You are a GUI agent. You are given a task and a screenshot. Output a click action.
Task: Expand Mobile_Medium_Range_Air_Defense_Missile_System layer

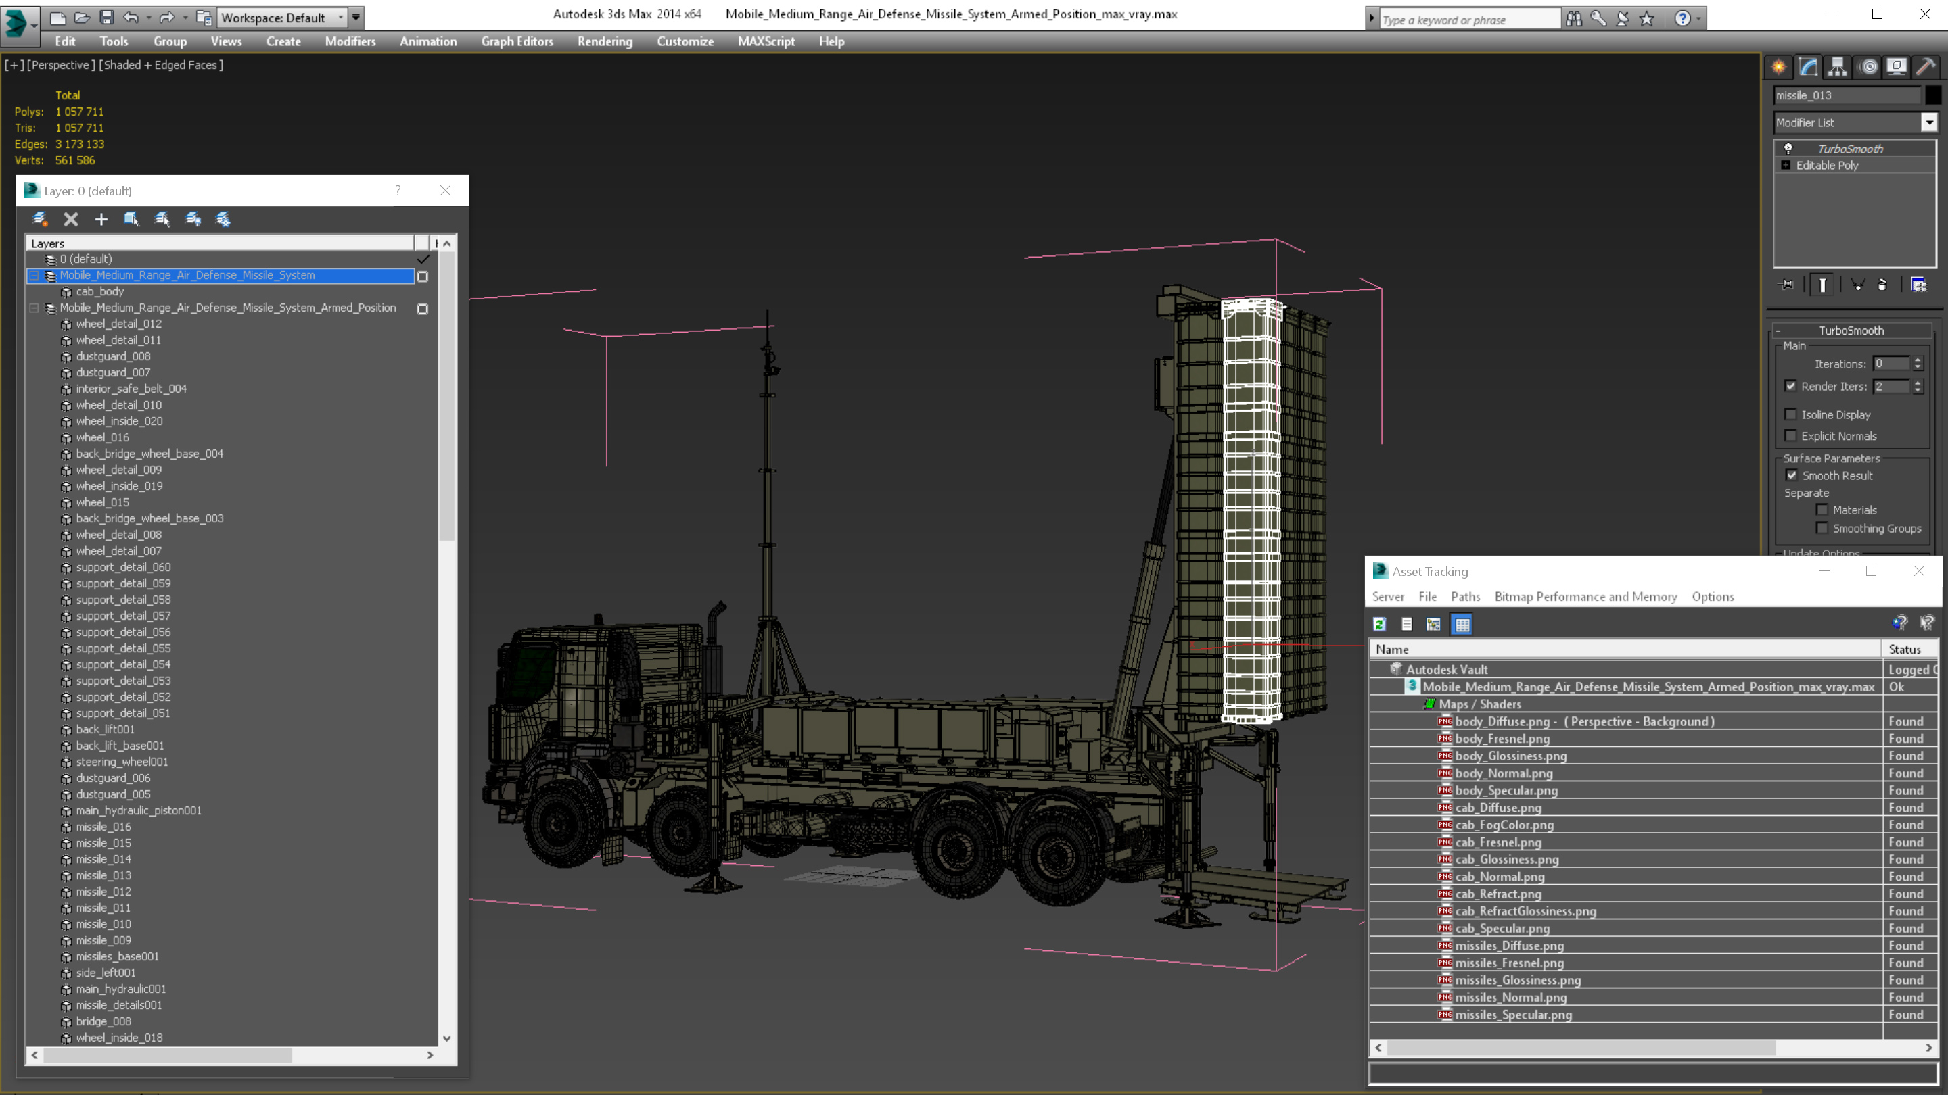[x=30, y=275]
